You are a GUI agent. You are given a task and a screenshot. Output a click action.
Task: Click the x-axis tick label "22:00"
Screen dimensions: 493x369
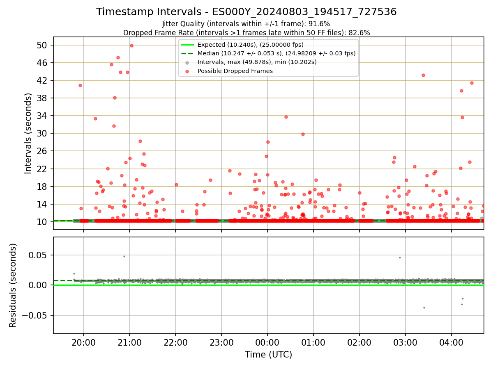point(175,342)
